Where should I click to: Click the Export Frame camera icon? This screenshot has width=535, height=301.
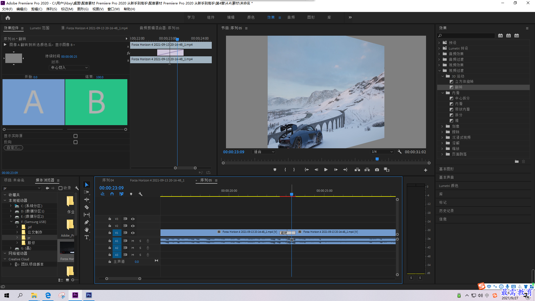377,169
